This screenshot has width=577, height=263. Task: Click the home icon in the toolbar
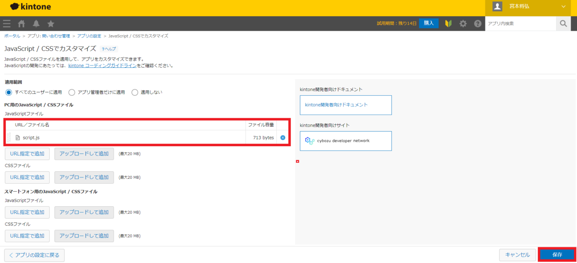point(21,23)
